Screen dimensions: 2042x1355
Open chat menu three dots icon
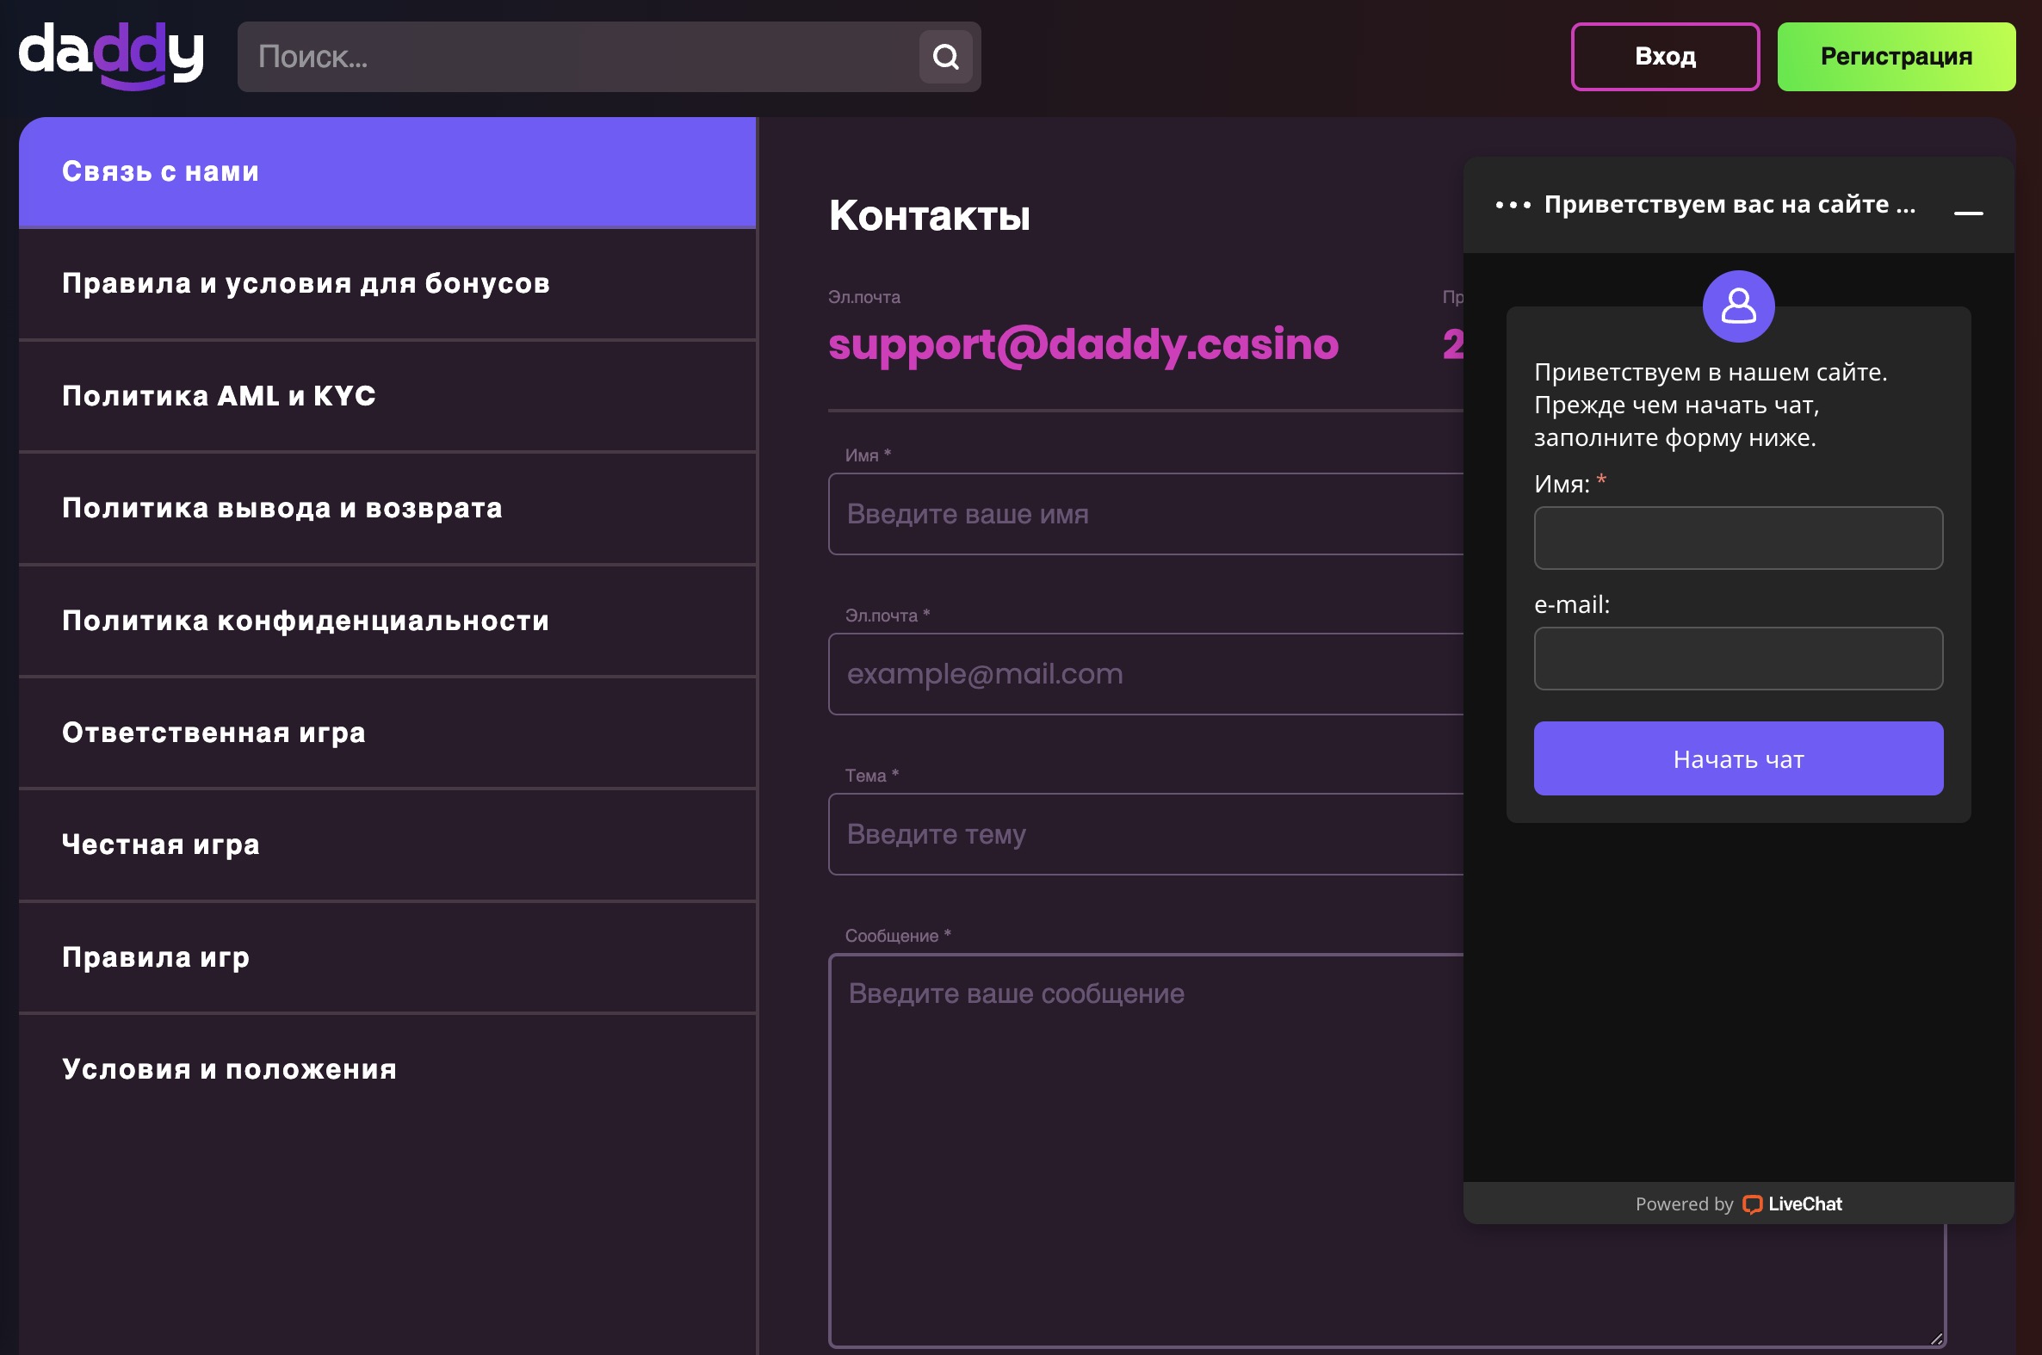tap(1513, 205)
